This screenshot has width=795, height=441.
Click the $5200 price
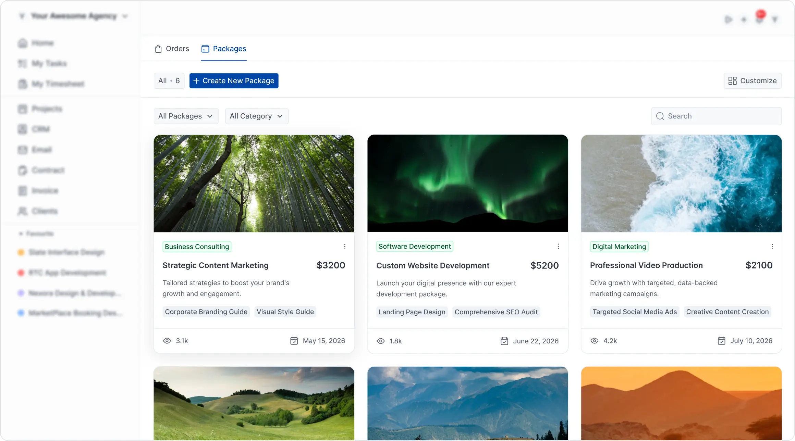point(545,266)
